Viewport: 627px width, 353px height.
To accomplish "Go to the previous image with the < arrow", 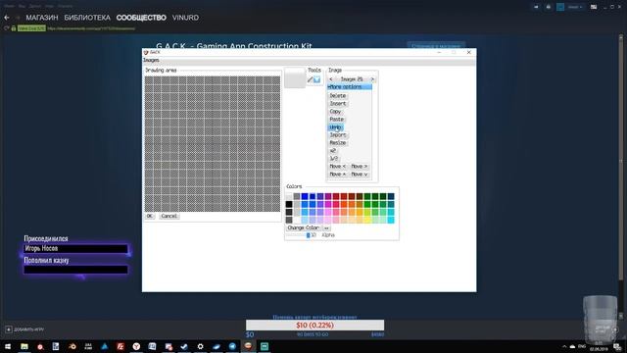I will [x=331, y=79].
